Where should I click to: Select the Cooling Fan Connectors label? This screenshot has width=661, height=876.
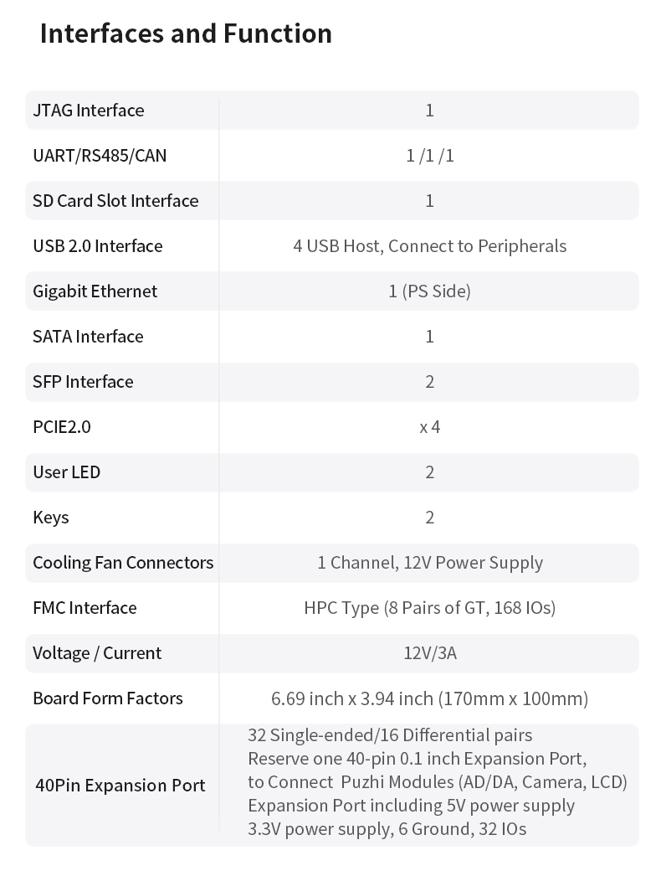(123, 563)
